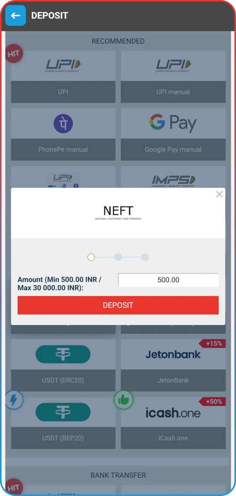This screenshot has height=496, width=236.
Task: Click the red HIT badge on UPI
Action: pos(14,54)
